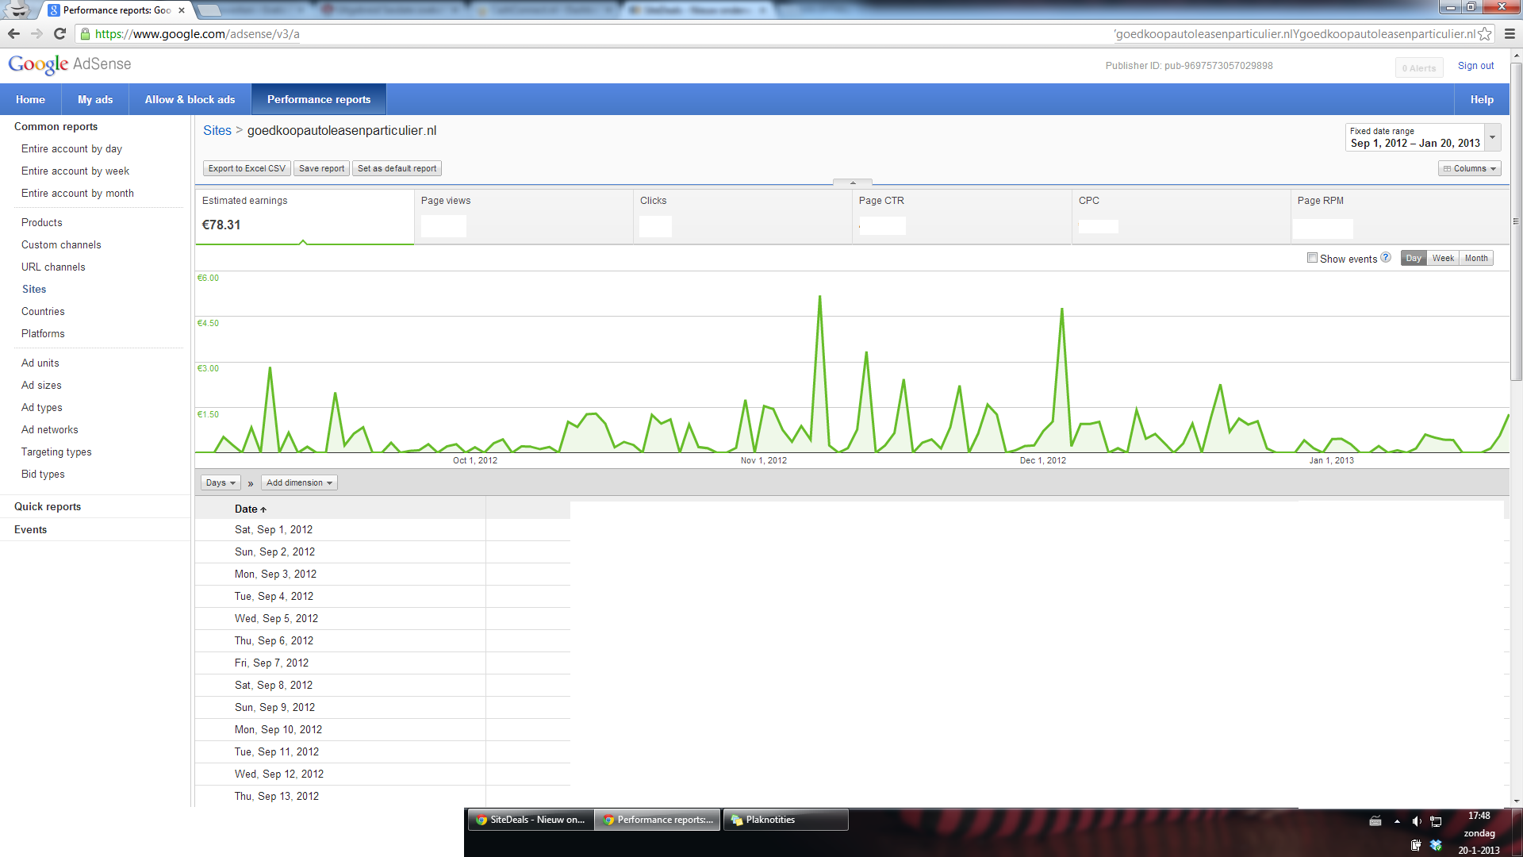
Task: Open the Columns dropdown
Action: 1469,168
